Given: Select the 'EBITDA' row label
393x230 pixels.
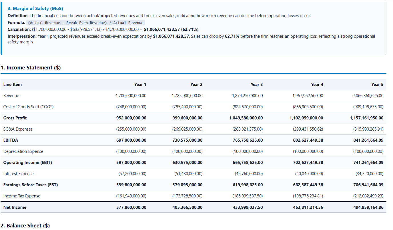Looking at the screenshot, I should click(x=11, y=140).
